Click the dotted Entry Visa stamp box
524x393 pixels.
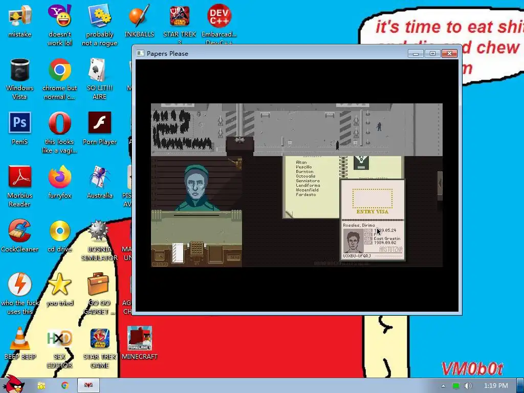point(373,199)
